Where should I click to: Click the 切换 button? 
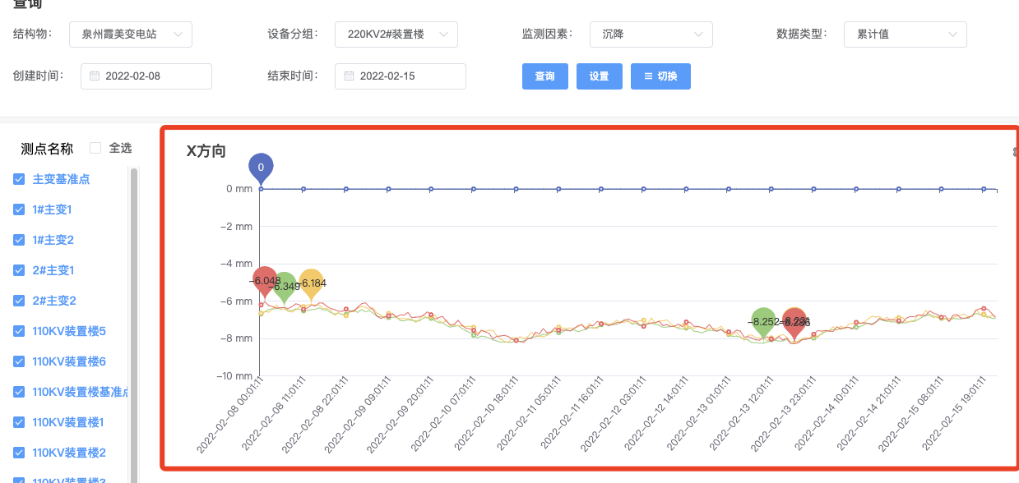pos(660,76)
